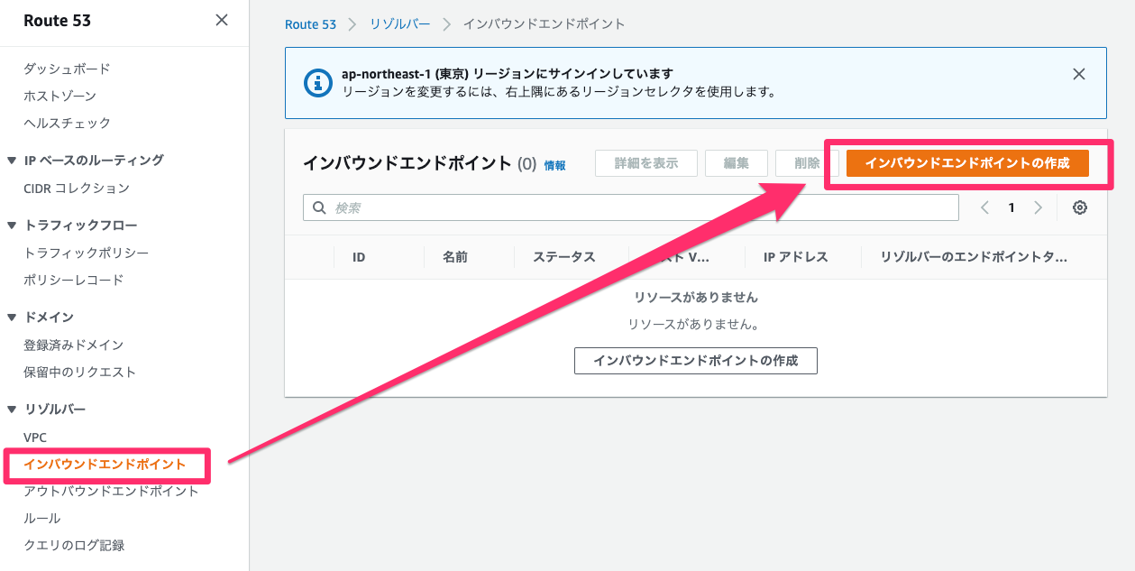Click the 情報 info link
Viewport: 1135px width, 571px height.
[555, 165]
